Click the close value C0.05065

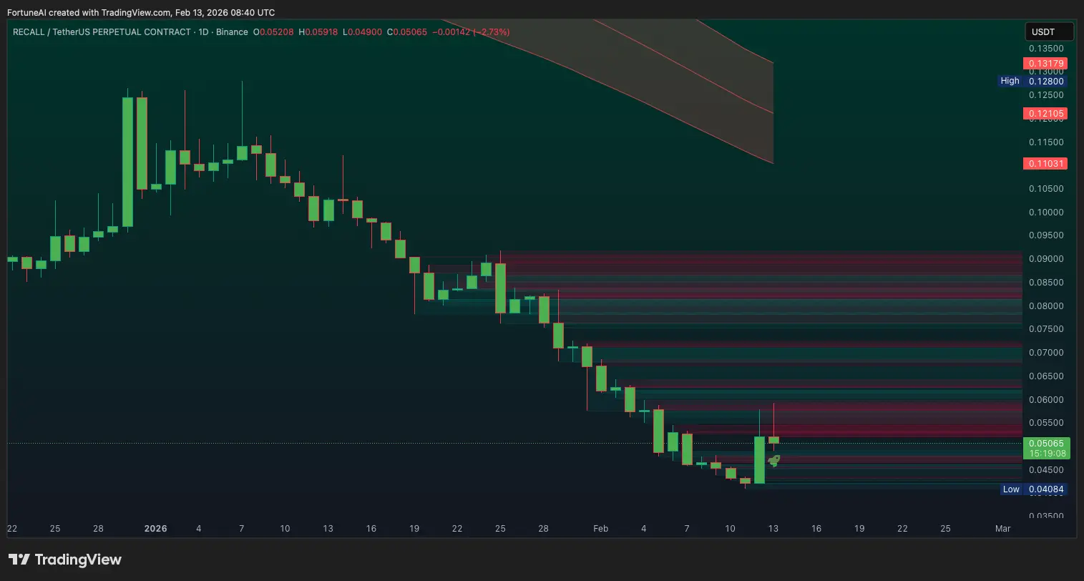[407, 32]
